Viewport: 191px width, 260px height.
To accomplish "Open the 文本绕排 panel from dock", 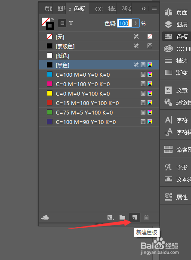I will [177, 179].
